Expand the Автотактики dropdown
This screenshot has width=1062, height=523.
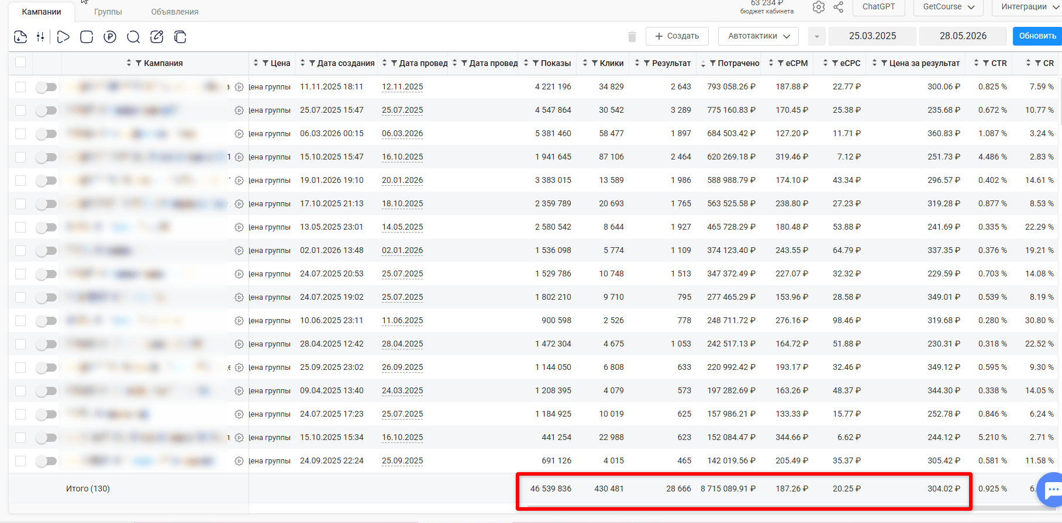point(759,36)
